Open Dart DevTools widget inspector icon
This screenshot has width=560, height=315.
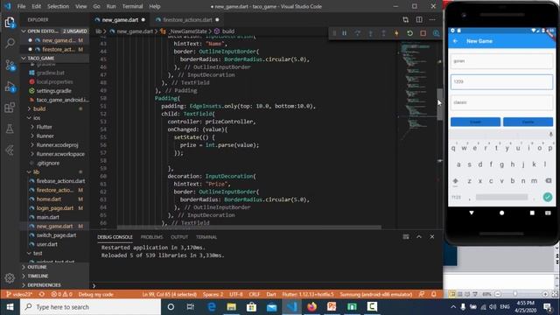point(436,33)
